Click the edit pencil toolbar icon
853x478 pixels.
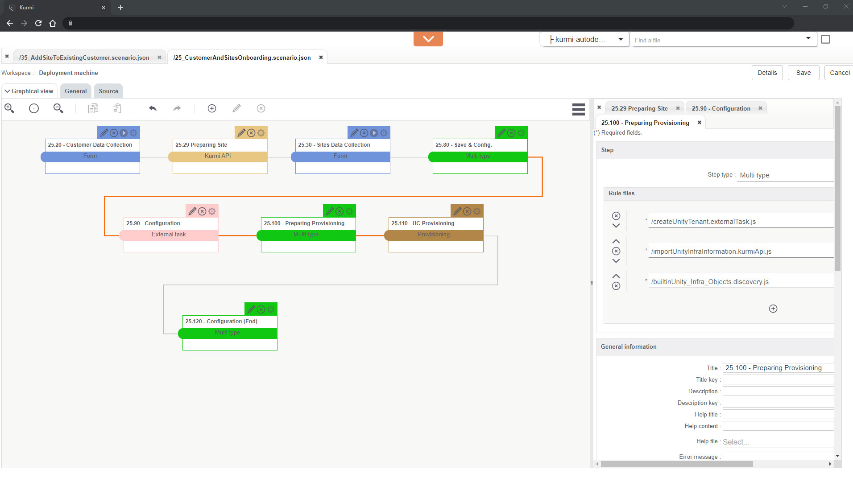(237, 108)
